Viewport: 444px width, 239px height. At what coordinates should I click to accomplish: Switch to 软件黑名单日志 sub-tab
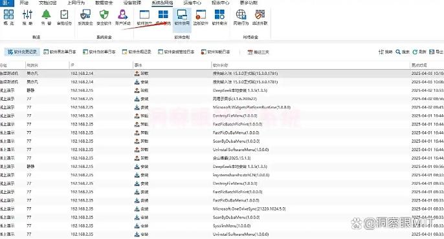[60, 52]
